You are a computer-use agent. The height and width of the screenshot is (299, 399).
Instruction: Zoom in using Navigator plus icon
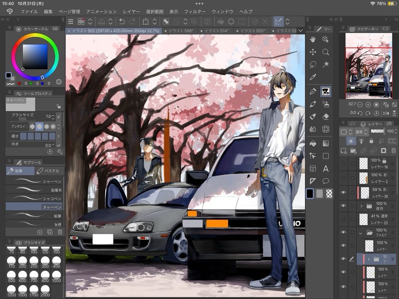pos(368,104)
